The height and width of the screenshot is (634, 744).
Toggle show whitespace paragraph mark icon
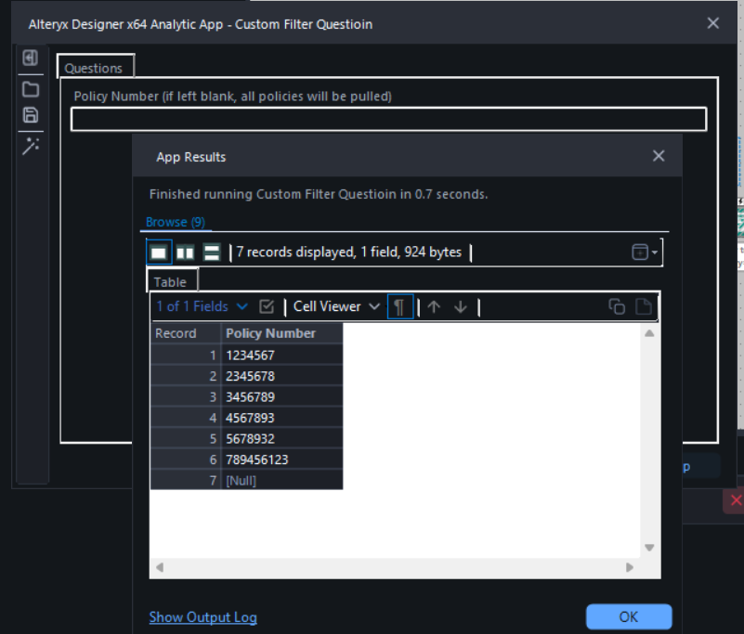pyautogui.click(x=400, y=307)
